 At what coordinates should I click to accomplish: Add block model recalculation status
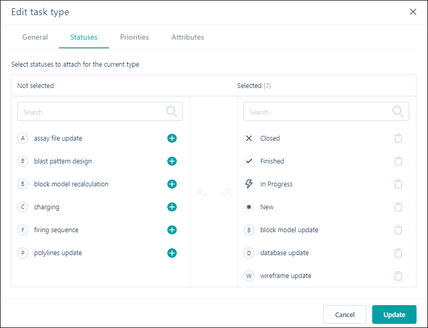(x=172, y=184)
